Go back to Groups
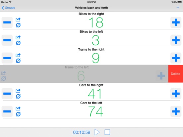183x137 pixels. coord(8,8)
